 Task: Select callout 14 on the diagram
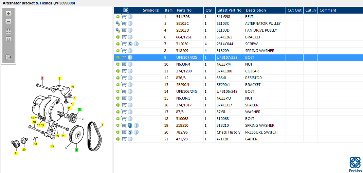pyautogui.click(x=63, y=136)
